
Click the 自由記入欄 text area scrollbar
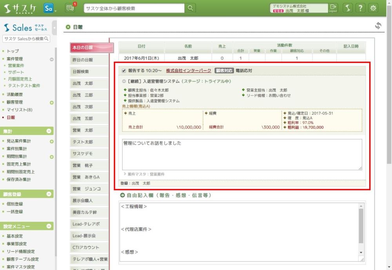(x=361, y=228)
